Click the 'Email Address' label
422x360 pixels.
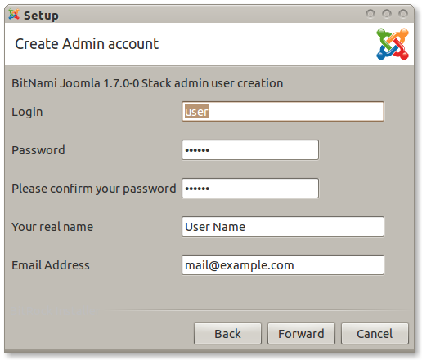pyautogui.click(x=51, y=265)
